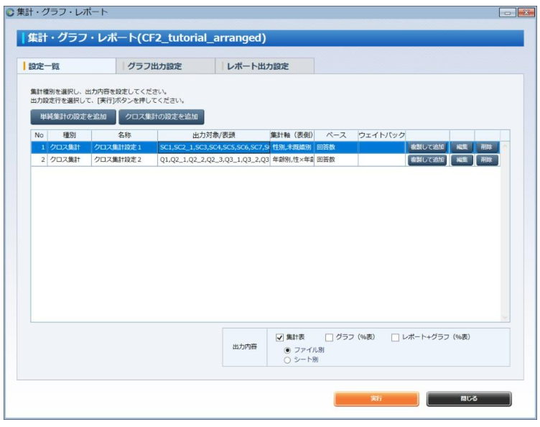Click the No column header
The height and width of the screenshot is (427, 540).
39,135
